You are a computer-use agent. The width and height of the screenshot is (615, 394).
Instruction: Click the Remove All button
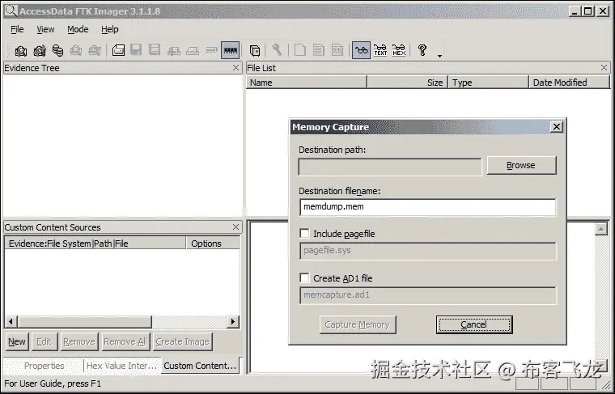click(x=125, y=342)
